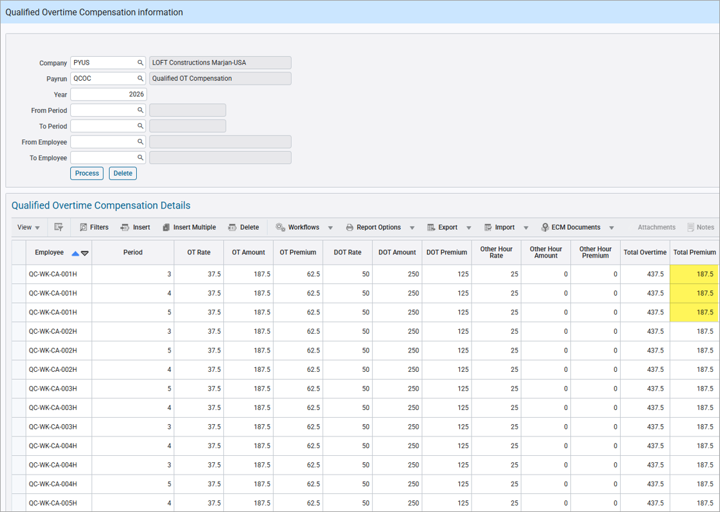Open the Workflows toolbar item
Screen dimensions: 720x512
pyautogui.click(x=297, y=227)
